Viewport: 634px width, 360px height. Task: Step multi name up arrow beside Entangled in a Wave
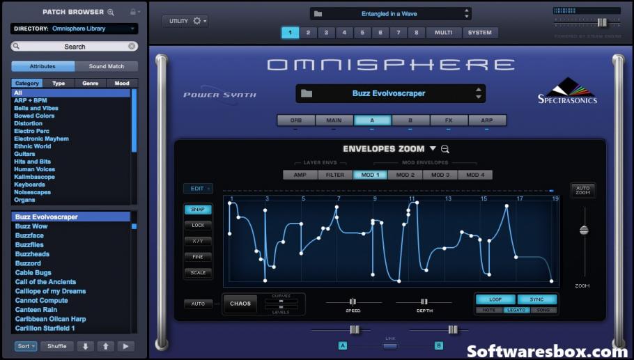point(467,11)
